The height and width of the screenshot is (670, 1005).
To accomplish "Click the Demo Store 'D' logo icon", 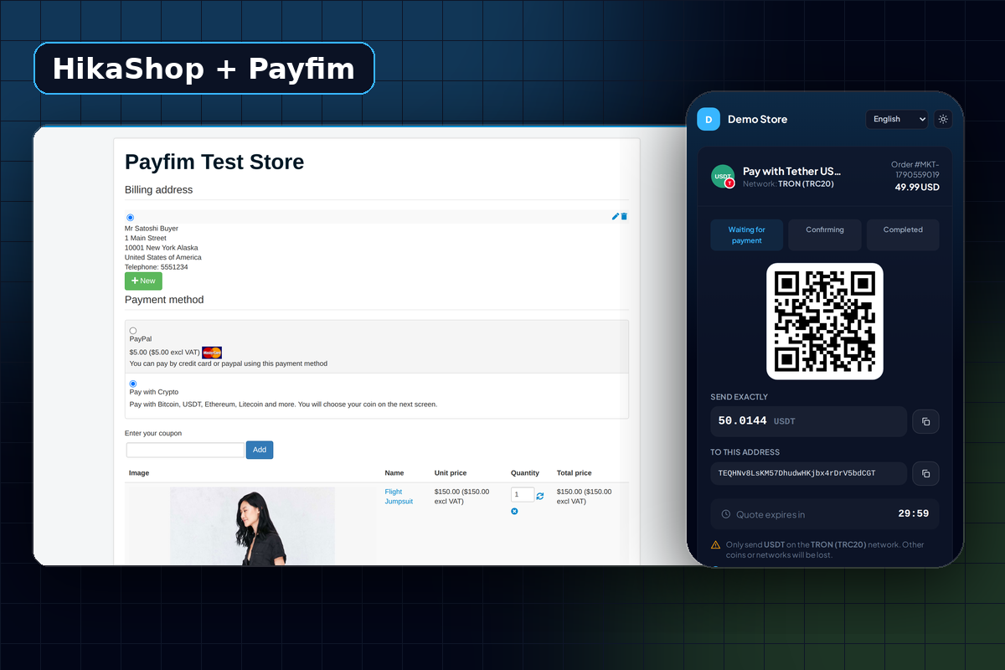I will click(709, 119).
